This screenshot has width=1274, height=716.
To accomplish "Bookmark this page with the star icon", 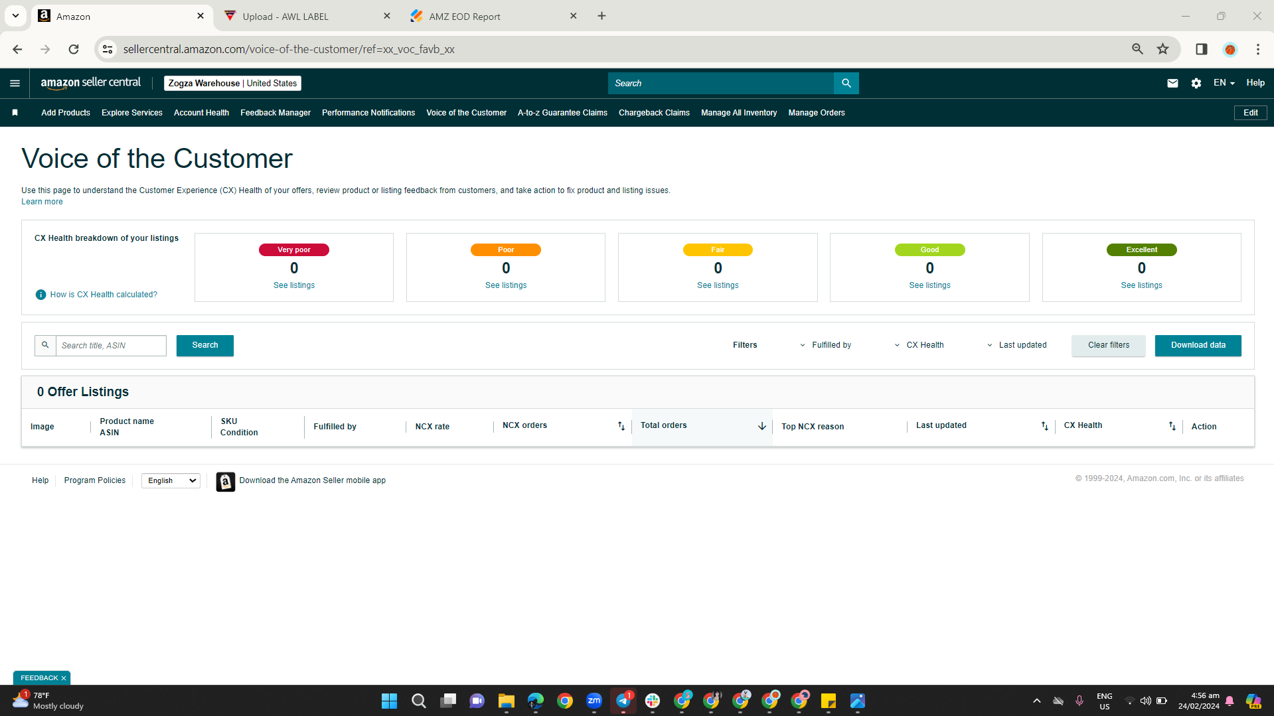I will tap(1162, 49).
